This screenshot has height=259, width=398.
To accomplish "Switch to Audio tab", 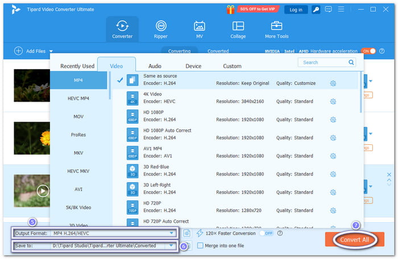I will click(155, 66).
